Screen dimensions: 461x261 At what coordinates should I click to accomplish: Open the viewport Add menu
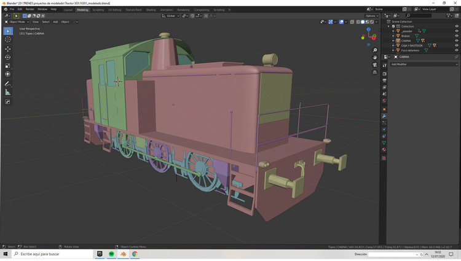pyautogui.click(x=55, y=21)
